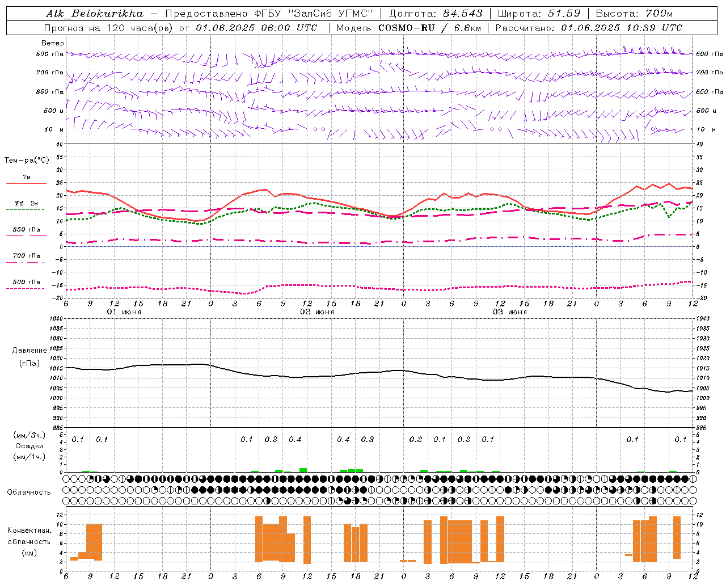Click the 01 июня date label
The width and height of the screenshot is (726, 581).
(x=124, y=312)
